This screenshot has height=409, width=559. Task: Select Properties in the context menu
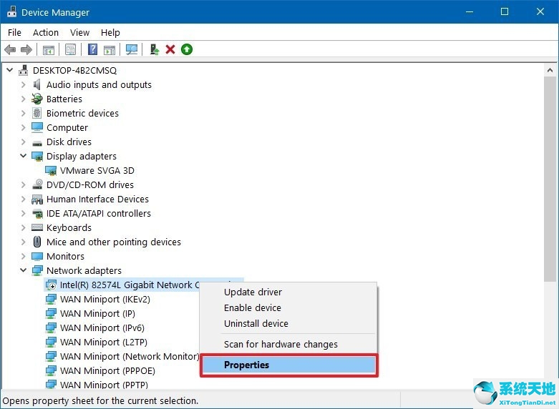point(246,365)
